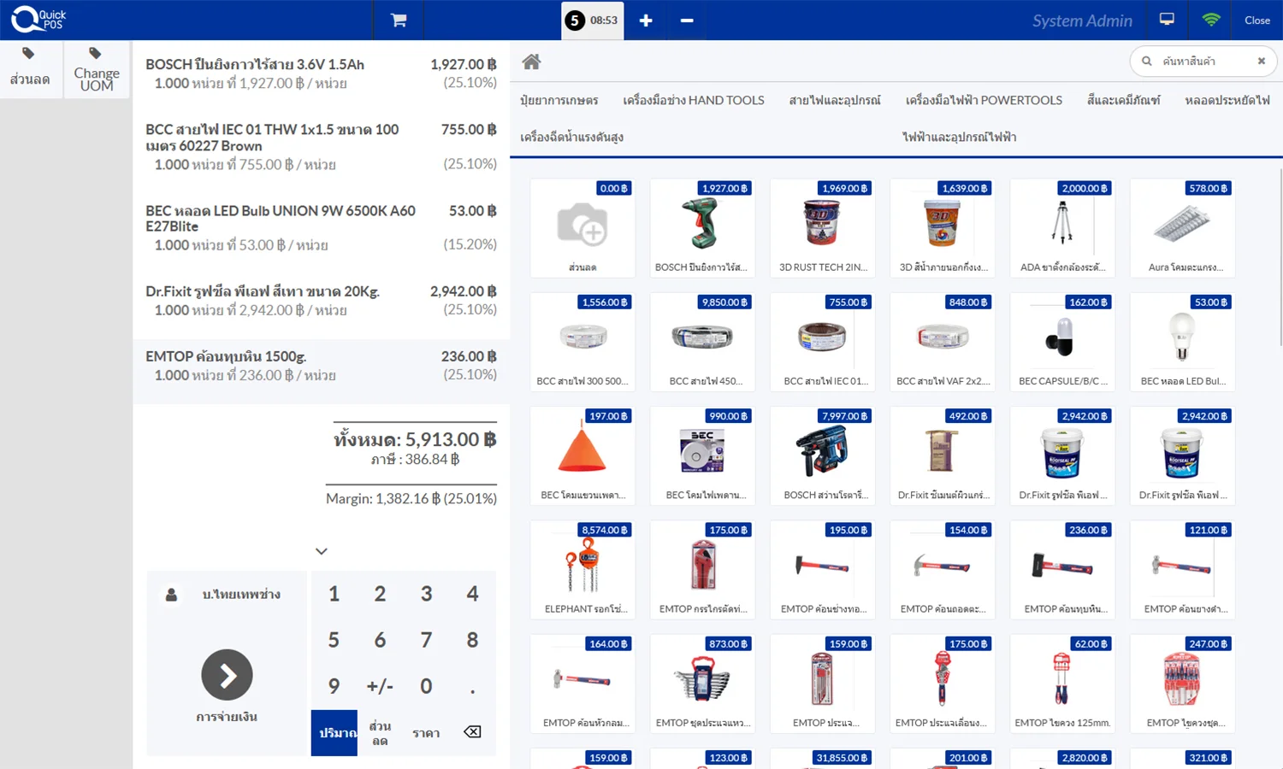Switch to ส่วนลด discount entry mode
1283x769 pixels.
pos(380,731)
